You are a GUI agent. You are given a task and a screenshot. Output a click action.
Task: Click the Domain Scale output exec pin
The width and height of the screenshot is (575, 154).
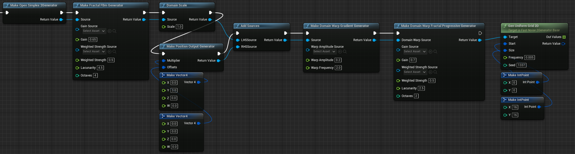pos(211,13)
